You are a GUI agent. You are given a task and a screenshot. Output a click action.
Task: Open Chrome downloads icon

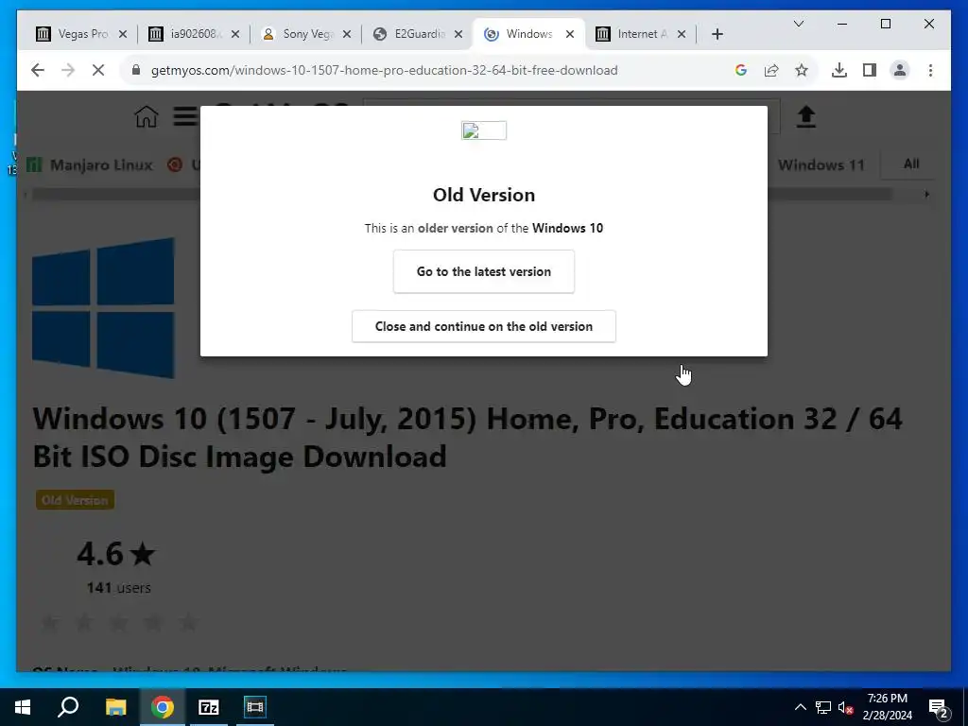(839, 70)
